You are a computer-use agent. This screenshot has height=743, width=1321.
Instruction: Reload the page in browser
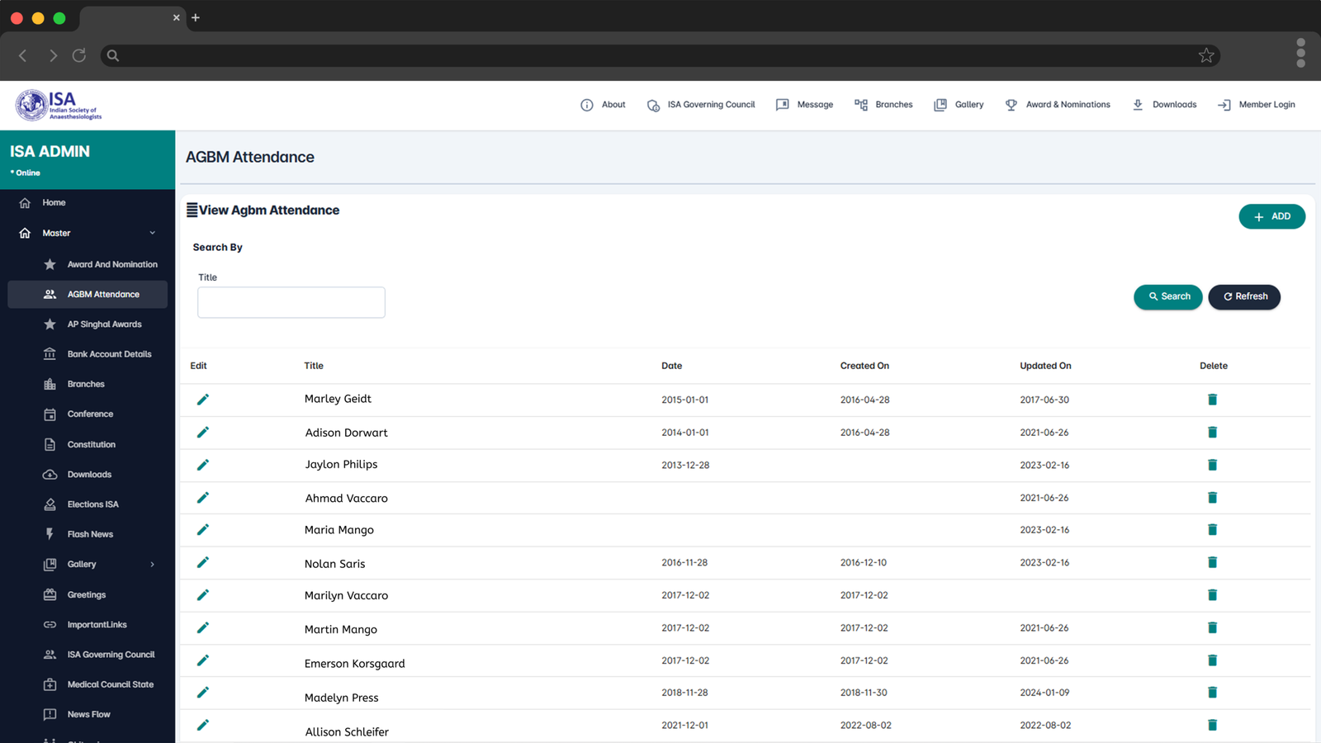(79, 55)
